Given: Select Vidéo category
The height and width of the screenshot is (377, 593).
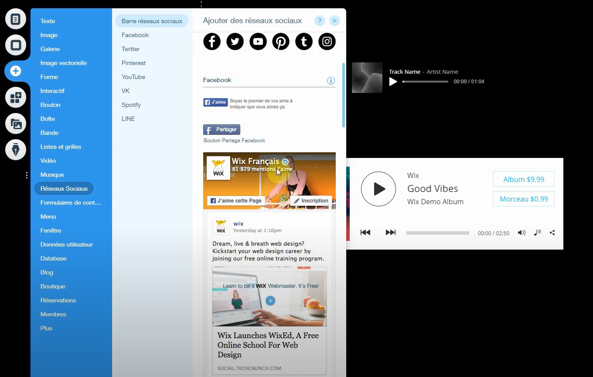Looking at the screenshot, I should tap(48, 161).
